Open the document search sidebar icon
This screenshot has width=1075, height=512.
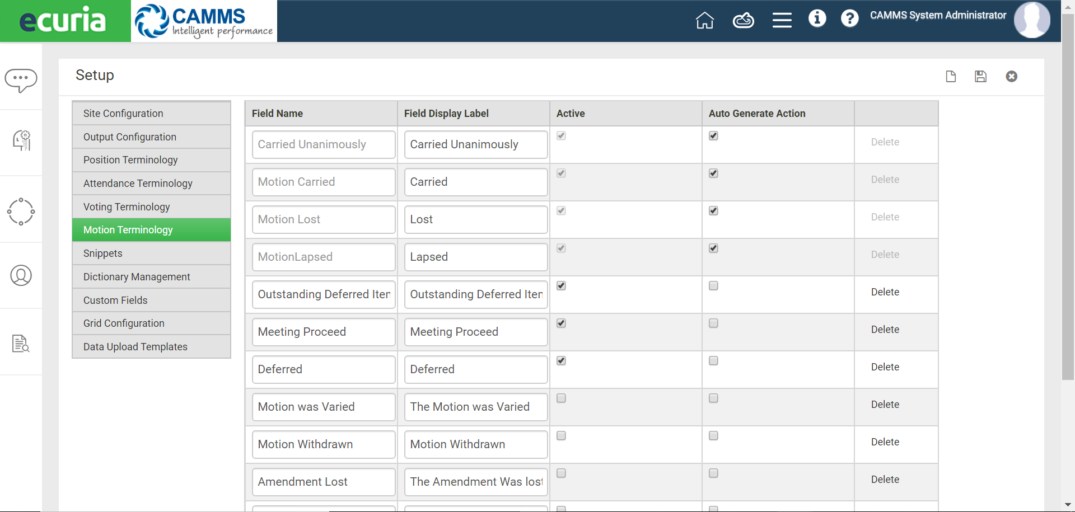(21, 343)
